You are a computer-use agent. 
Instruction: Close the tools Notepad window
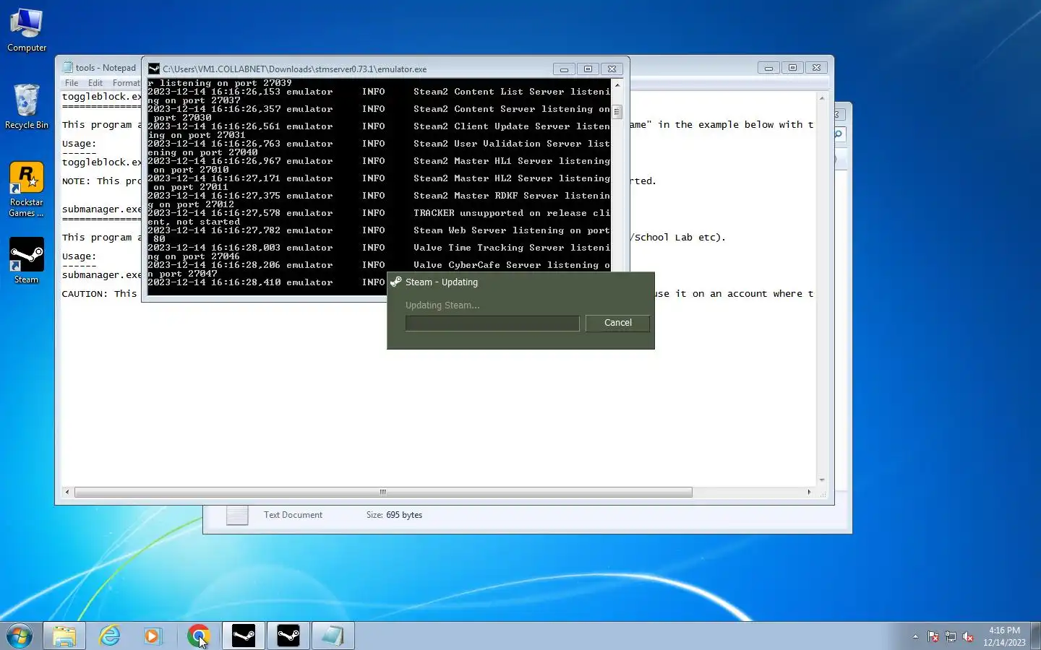[816, 68]
